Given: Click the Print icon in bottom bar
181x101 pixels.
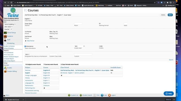Looking at the screenshot, I should click(95, 95).
